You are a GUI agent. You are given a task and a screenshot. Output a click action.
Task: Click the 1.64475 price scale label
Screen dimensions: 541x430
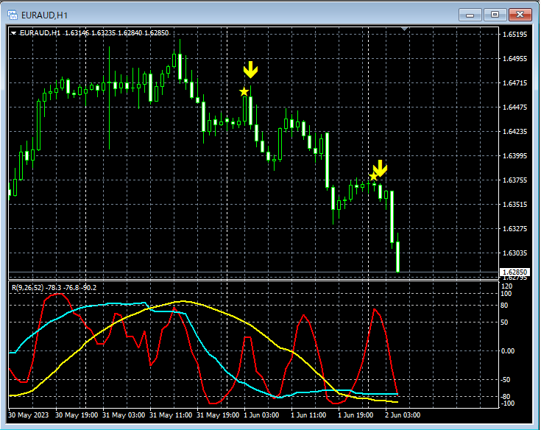[515, 107]
